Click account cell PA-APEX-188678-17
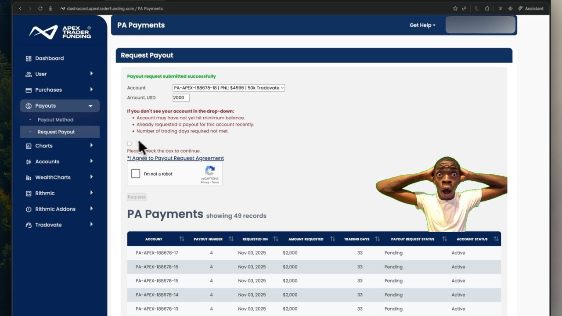This screenshot has width=562, height=316. (157, 253)
